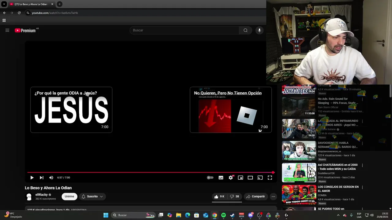Open Spotify from the taskbar
This screenshot has height=220, width=392.
click(x=224, y=215)
